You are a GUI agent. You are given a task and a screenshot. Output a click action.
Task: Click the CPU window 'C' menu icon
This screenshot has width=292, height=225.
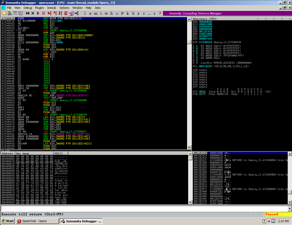pos(3,8)
